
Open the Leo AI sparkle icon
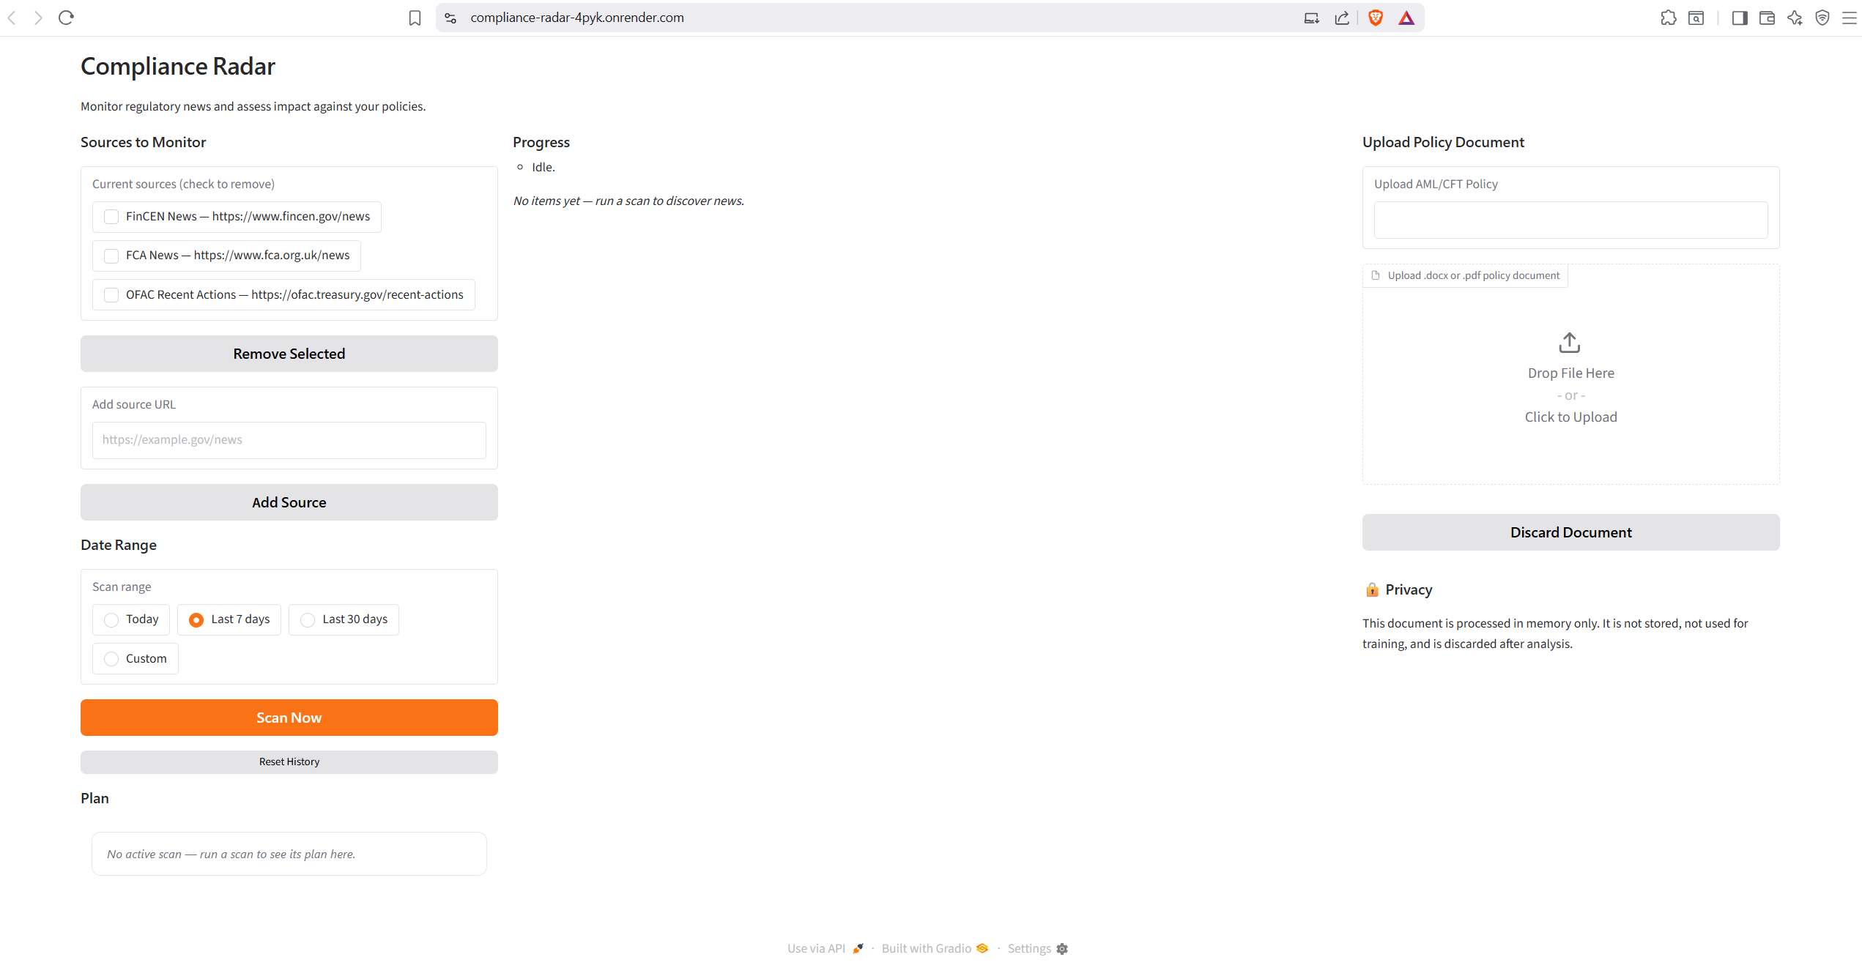pyautogui.click(x=1795, y=18)
